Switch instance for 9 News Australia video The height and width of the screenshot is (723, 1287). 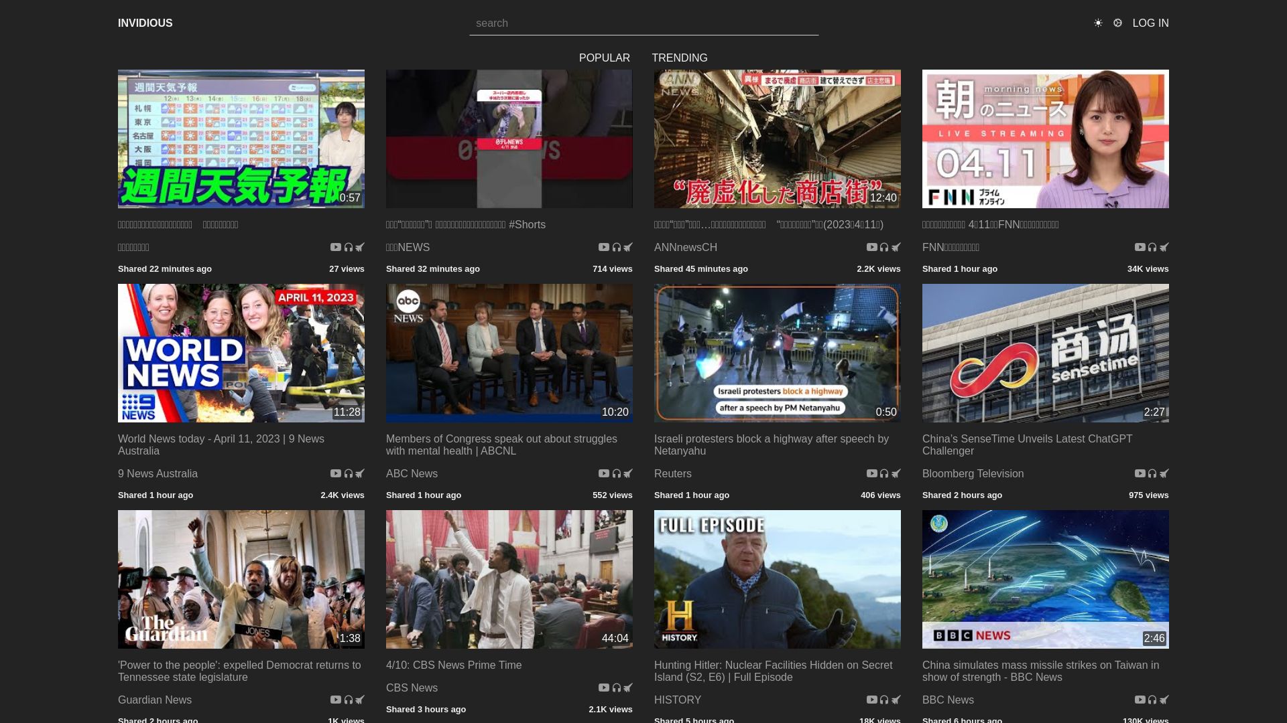(360, 473)
